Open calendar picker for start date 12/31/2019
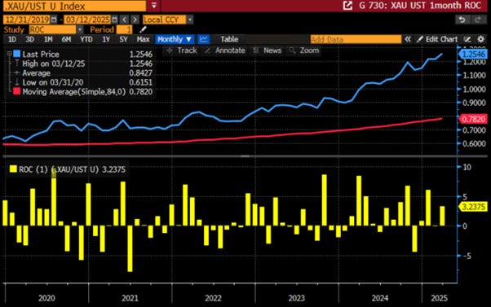 54,20
